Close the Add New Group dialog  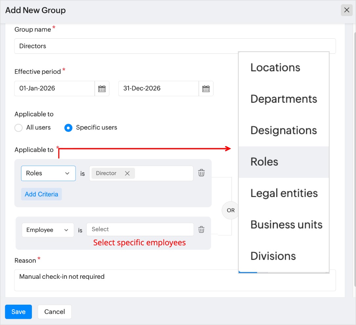coord(346,10)
